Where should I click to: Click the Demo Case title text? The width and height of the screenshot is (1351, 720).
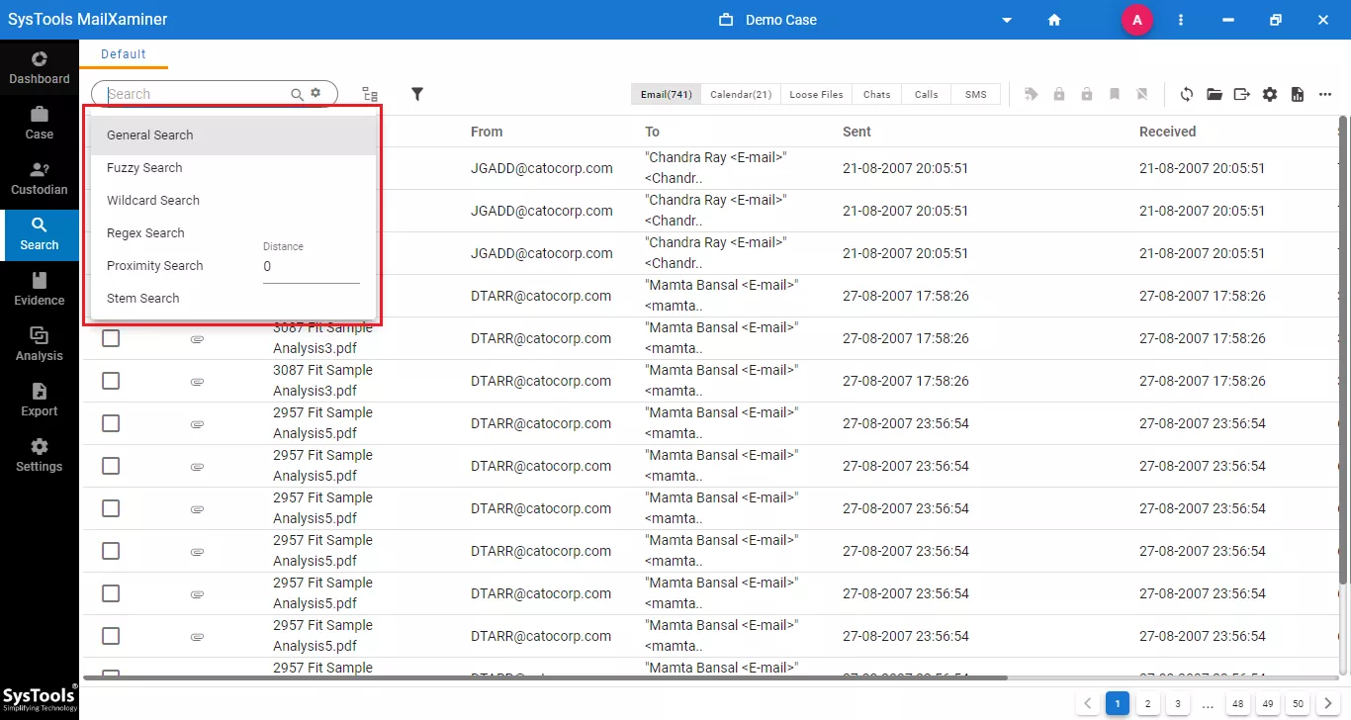click(781, 20)
